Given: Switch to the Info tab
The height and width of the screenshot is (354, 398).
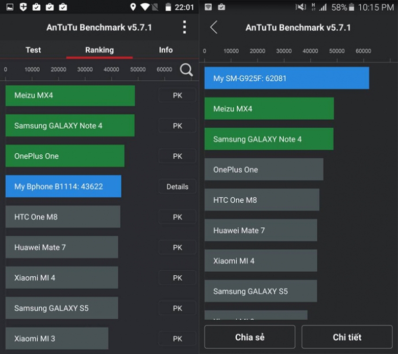Looking at the screenshot, I should tap(165, 50).
